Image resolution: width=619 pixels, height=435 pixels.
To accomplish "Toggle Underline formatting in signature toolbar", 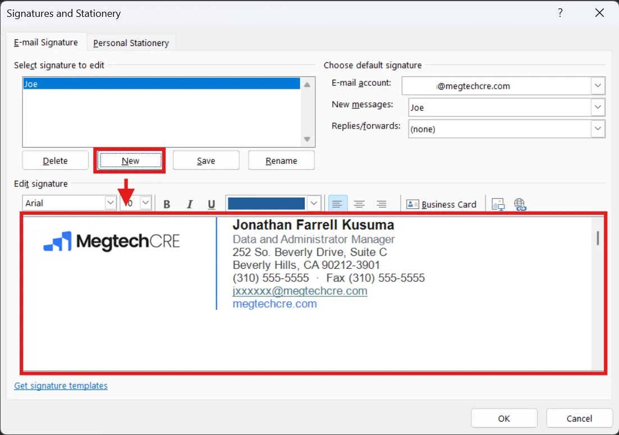I will tap(211, 204).
